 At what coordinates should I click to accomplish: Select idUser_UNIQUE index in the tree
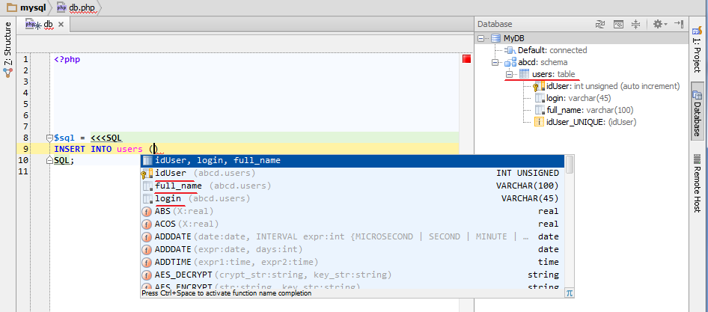click(x=585, y=121)
